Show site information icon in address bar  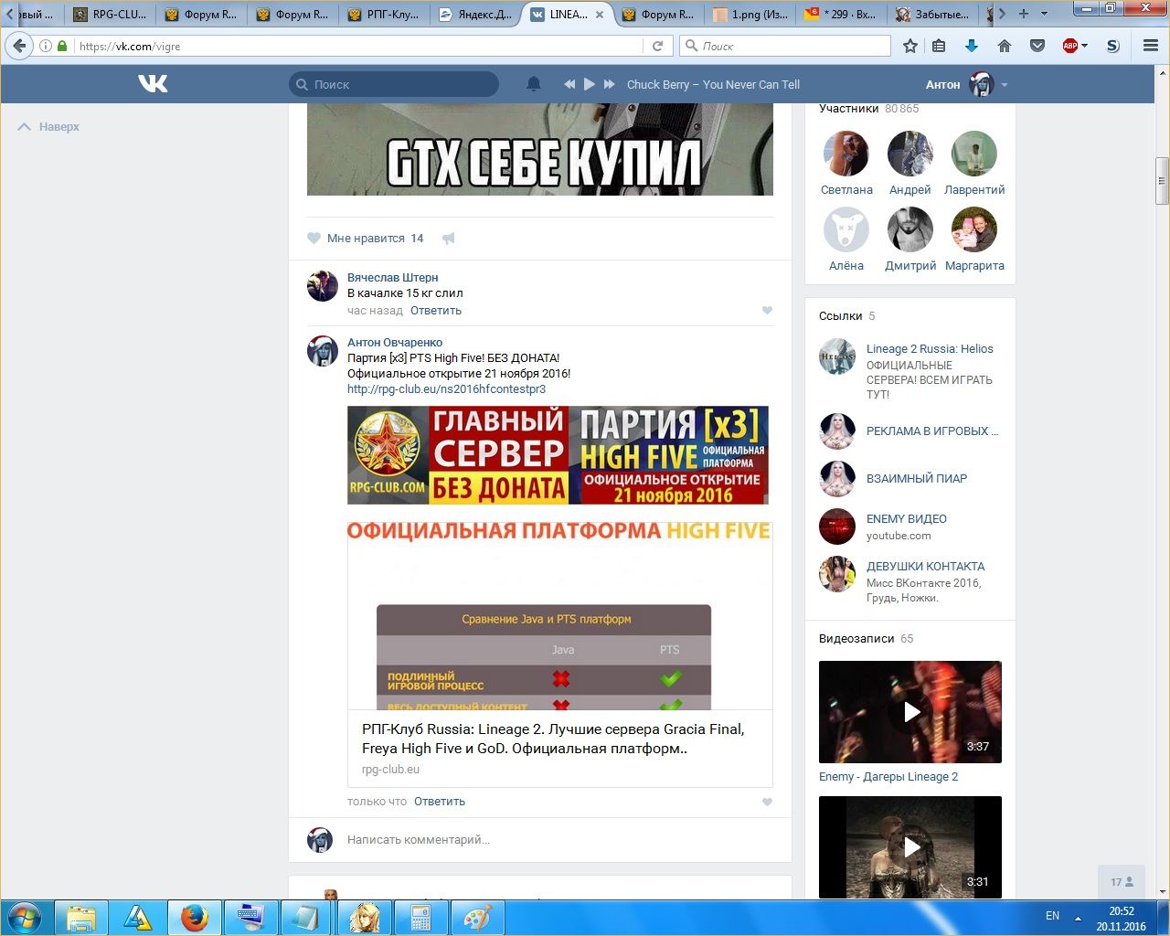46,46
